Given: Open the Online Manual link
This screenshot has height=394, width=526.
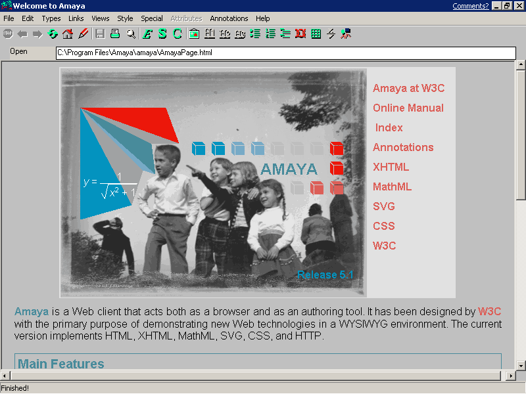Looking at the screenshot, I should (x=408, y=108).
